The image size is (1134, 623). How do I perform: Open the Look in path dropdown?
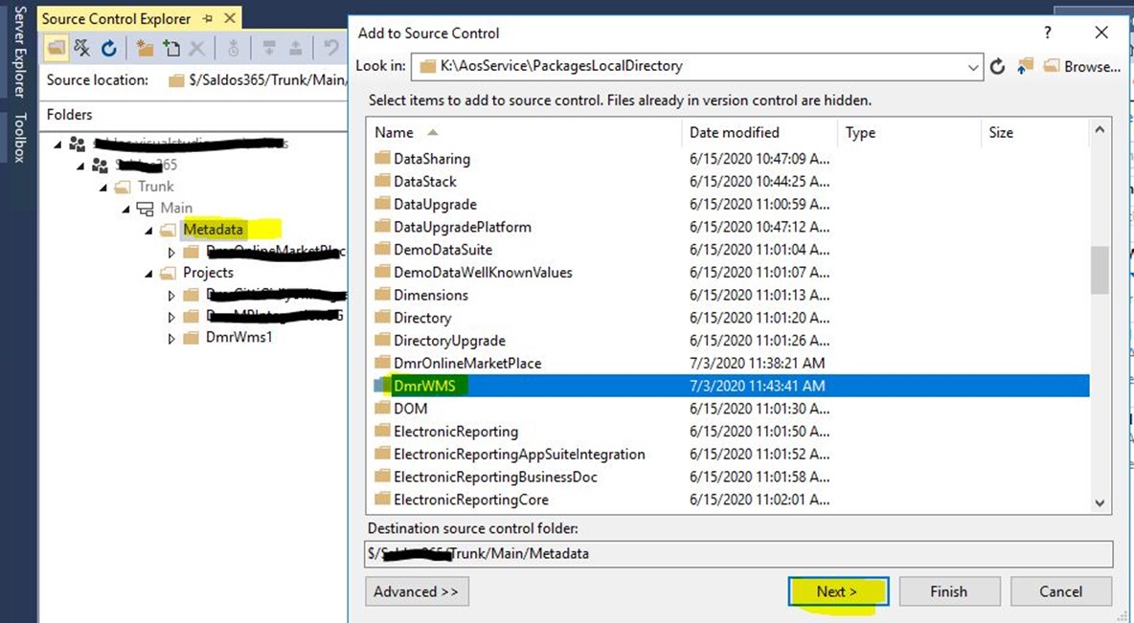tap(973, 67)
